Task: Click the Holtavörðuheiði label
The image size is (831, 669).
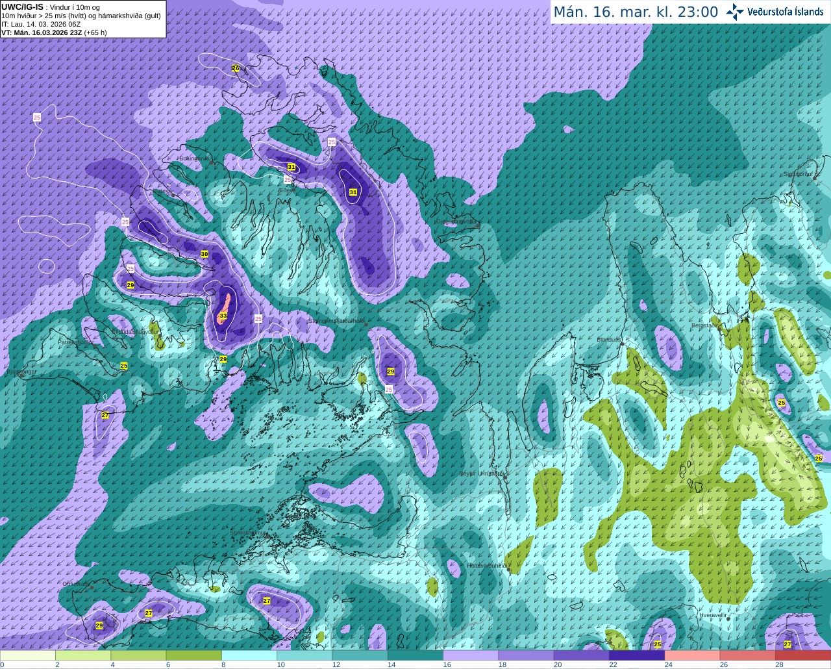Action: pyautogui.click(x=487, y=566)
